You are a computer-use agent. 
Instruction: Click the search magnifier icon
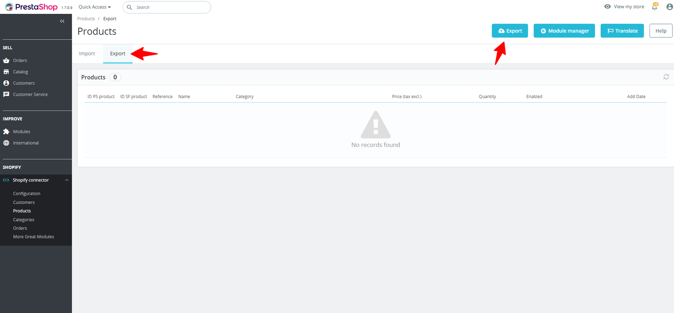pos(130,7)
